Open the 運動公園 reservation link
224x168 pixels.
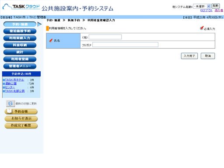(x=11, y=84)
